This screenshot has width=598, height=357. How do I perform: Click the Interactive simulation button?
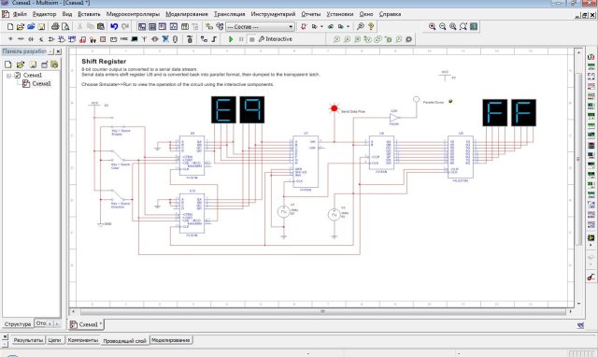pos(276,39)
